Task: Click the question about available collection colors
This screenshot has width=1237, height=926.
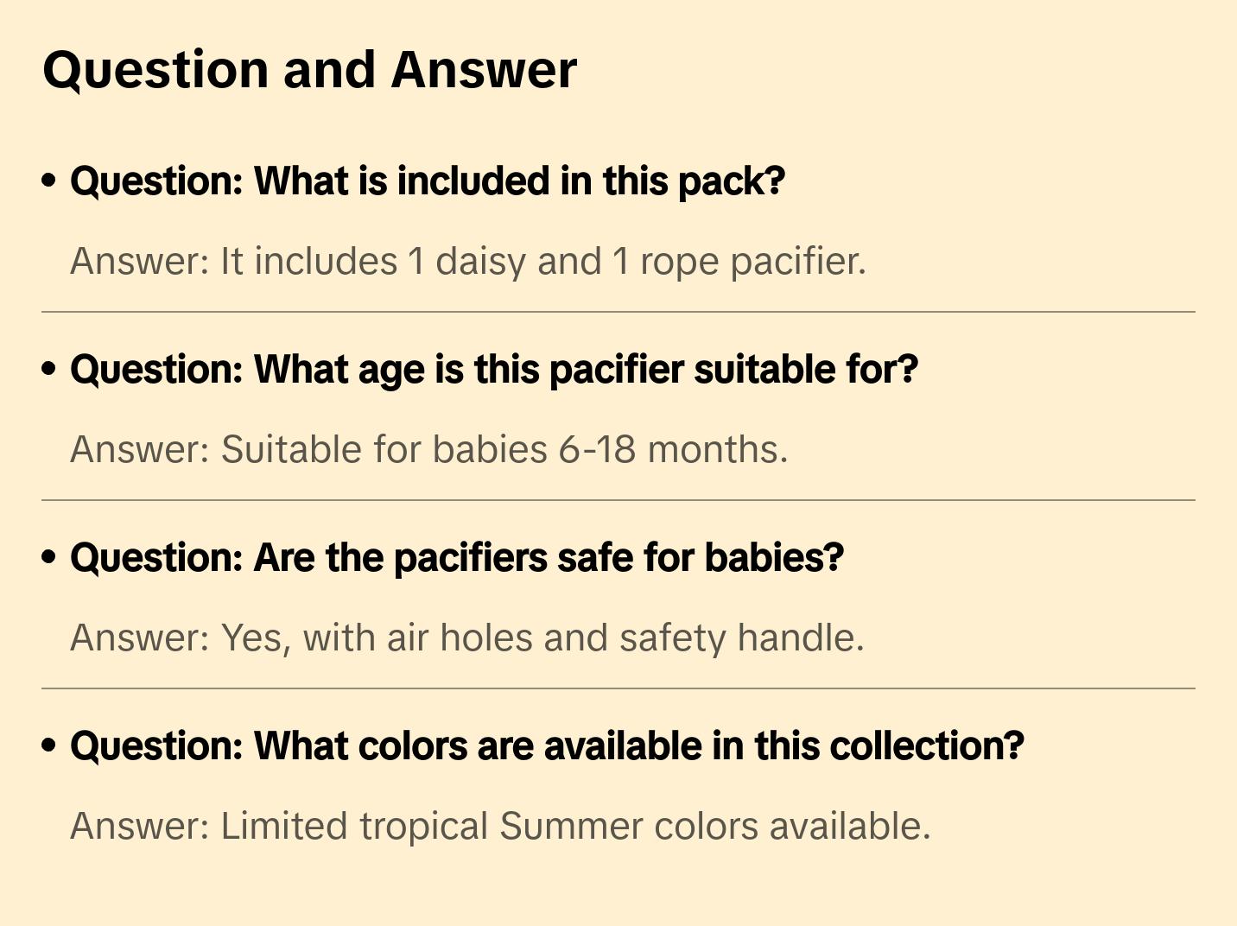Action: pyautogui.click(x=547, y=746)
